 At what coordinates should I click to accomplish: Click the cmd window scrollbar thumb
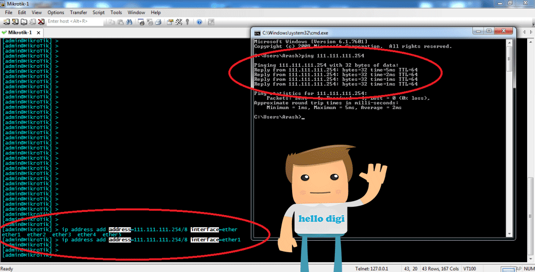pyautogui.click(x=510, y=58)
